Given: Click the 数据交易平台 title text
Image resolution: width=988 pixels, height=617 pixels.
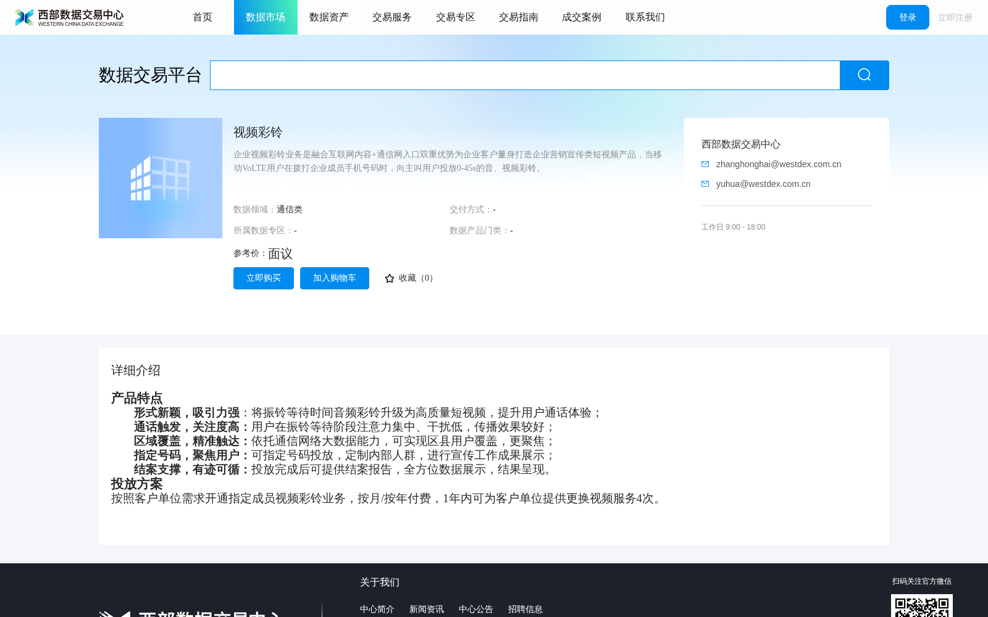Looking at the screenshot, I should (x=150, y=75).
